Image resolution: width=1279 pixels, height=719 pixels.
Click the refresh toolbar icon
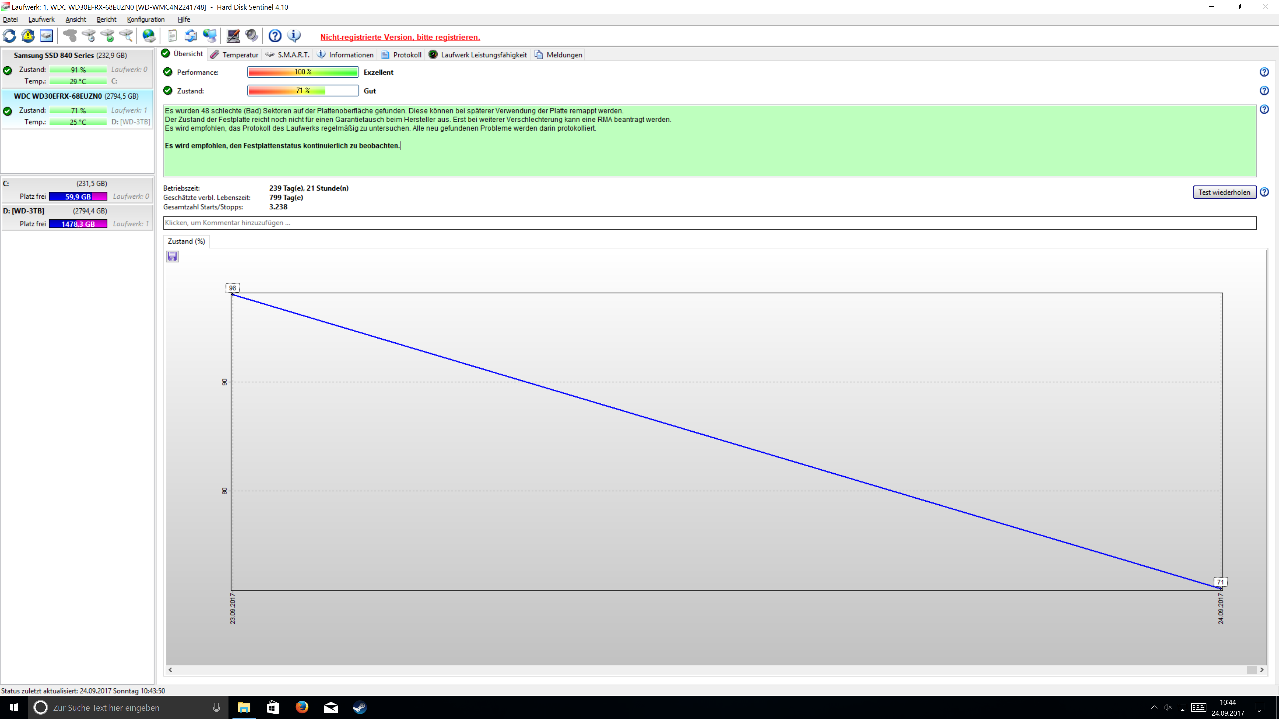(9, 36)
